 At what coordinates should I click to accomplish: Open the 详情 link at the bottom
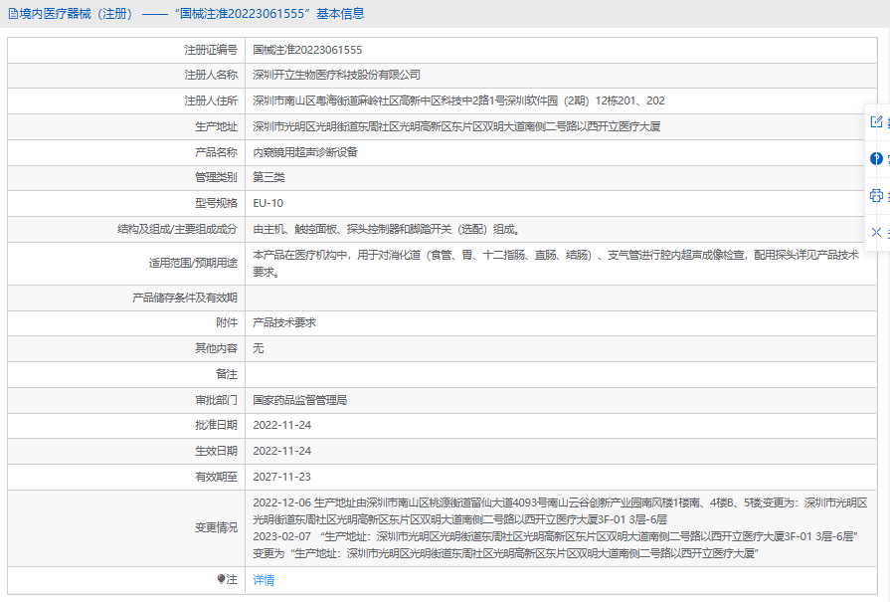[x=264, y=580]
